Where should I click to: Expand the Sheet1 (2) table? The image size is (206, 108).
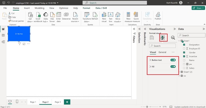(179, 72)
